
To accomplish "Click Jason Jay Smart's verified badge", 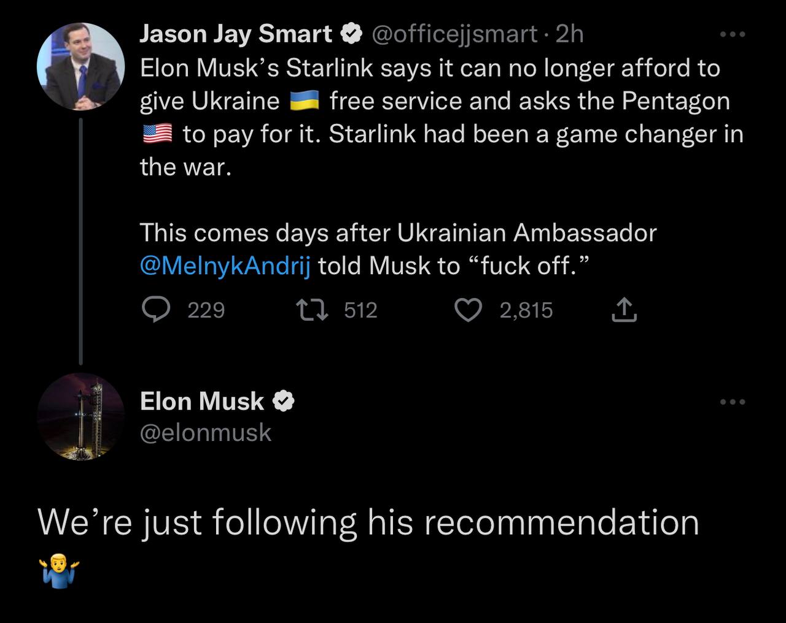I will 351,34.
